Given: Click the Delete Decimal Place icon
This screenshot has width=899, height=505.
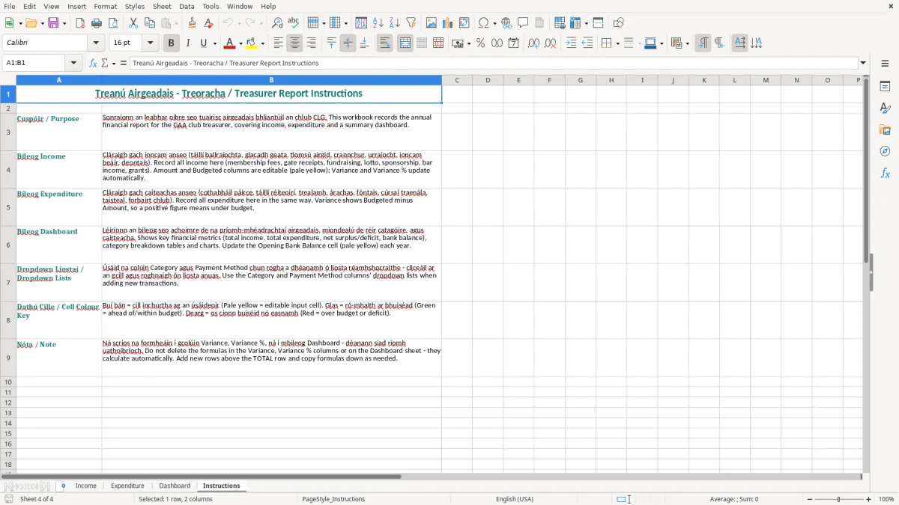Looking at the screenshot, I should pos(550,43).
